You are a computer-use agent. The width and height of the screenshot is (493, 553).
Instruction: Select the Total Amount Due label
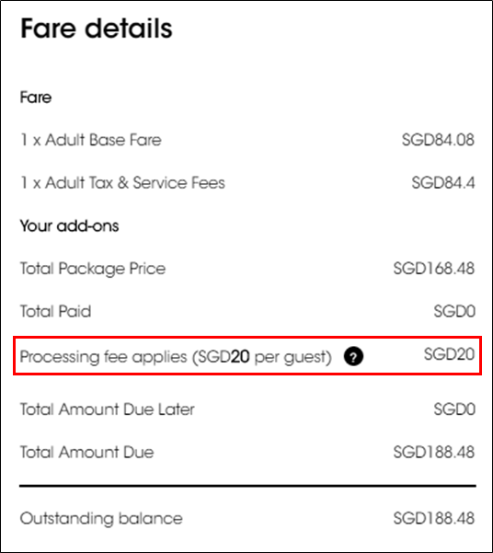point(86,452)
